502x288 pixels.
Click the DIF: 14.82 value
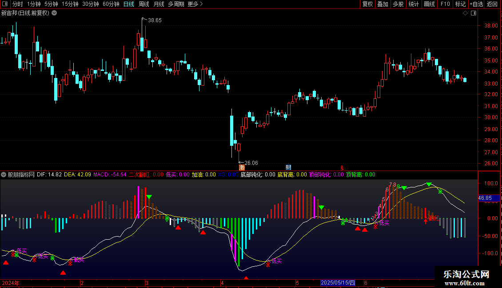coord(49,175)
